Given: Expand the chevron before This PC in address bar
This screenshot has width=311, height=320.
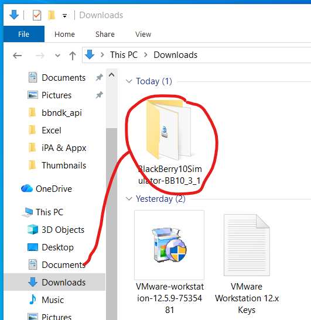Looking at the screenshot, I should click(x=102, y=54).
